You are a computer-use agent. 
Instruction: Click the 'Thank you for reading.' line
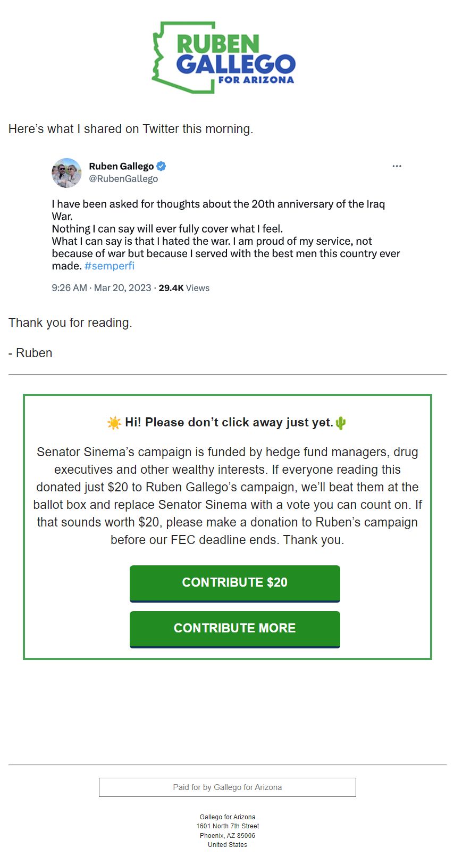tap(70, 323)
